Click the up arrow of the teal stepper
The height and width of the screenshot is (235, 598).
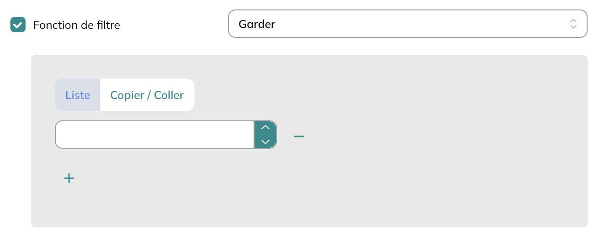click(x=265, y=128)
